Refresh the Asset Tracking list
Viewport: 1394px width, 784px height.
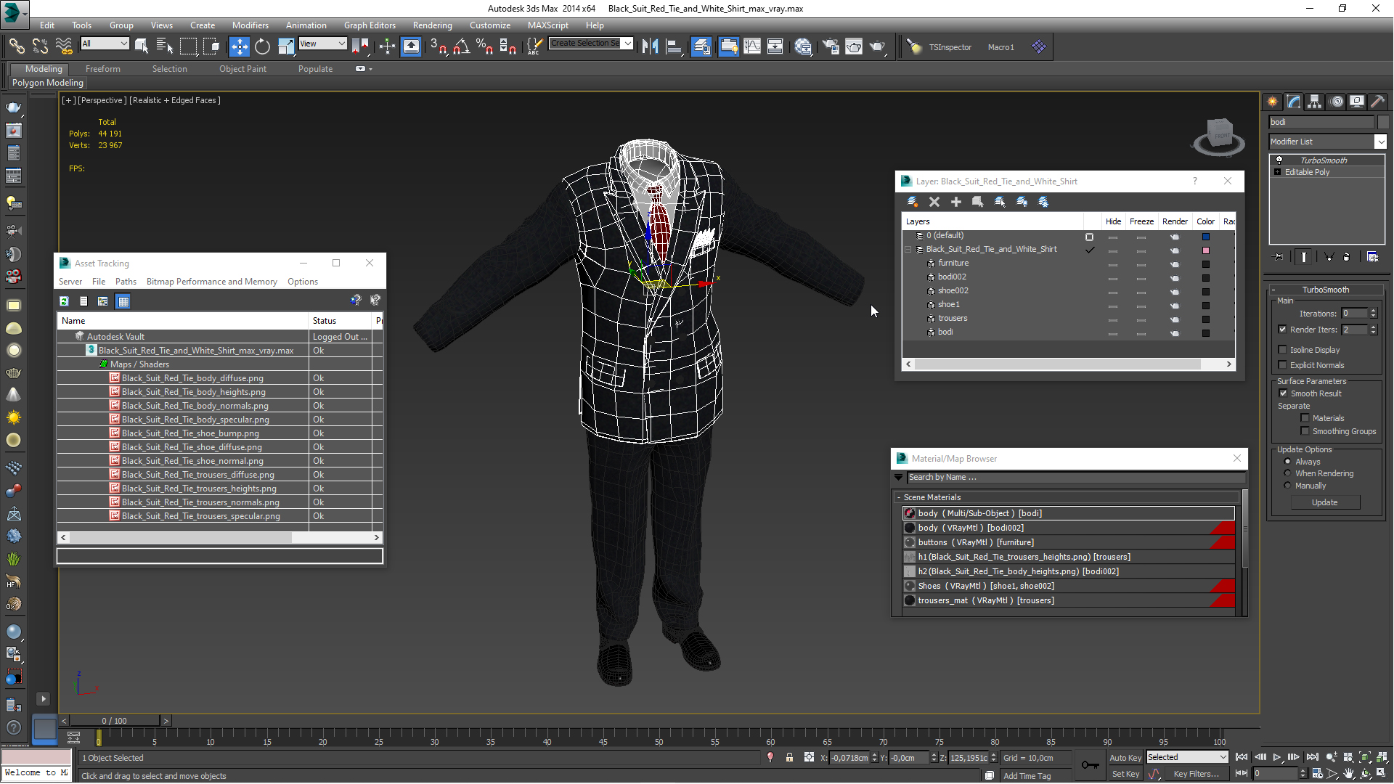click(x=64, y=301)
